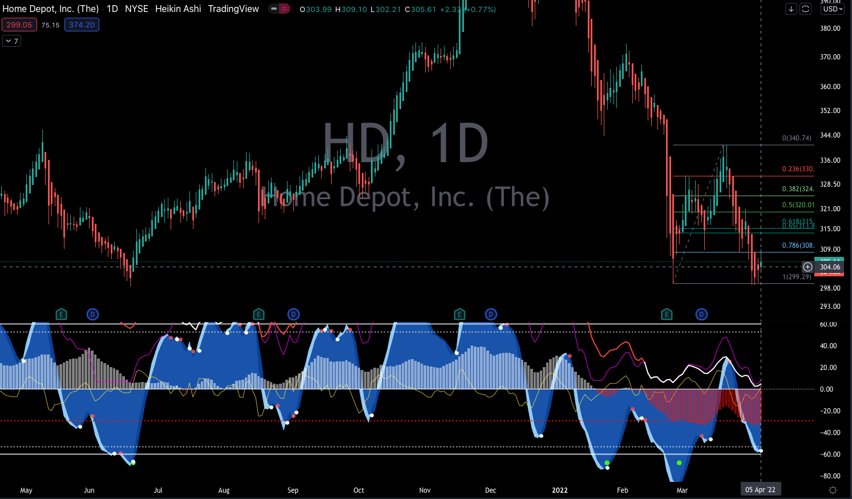Click the 328.50 price axis label
The image size is (852, 499).
[x=830, y=184]
